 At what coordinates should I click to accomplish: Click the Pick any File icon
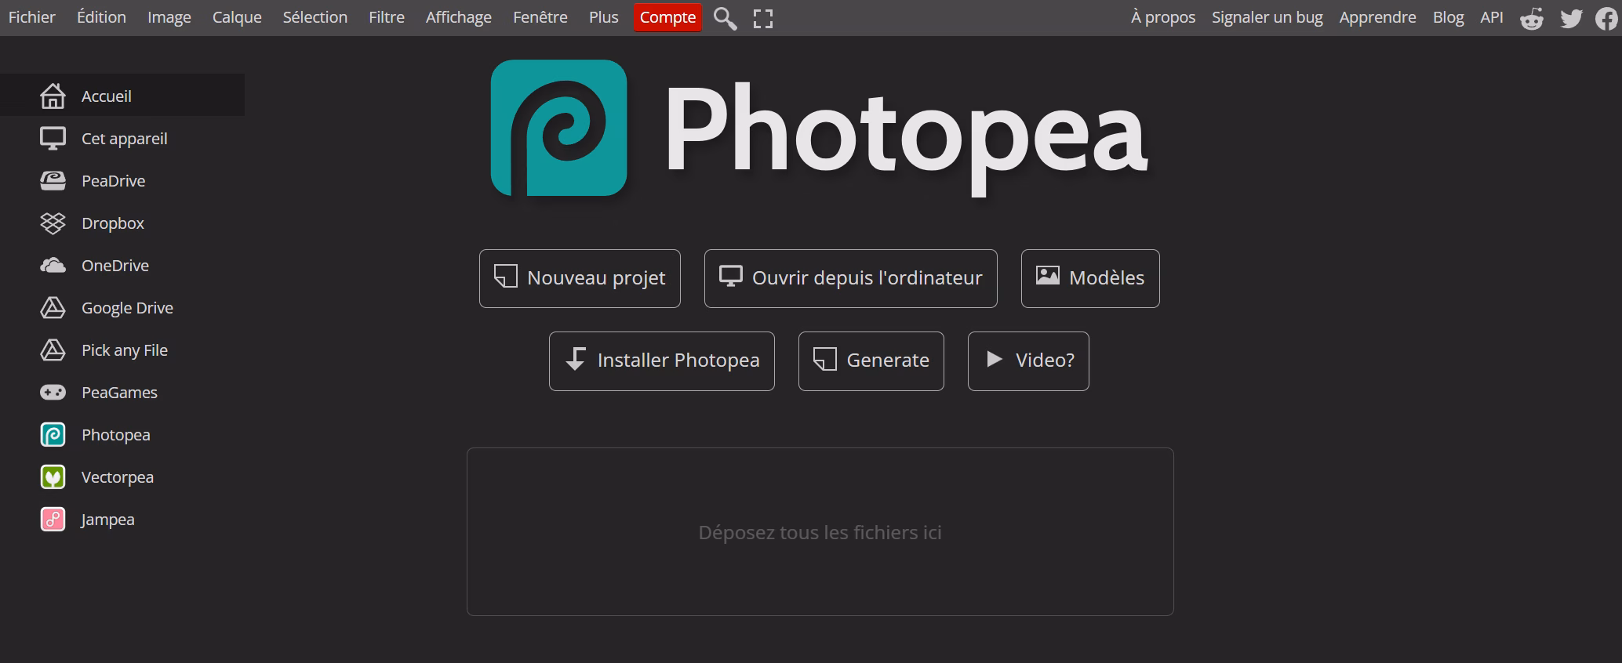[x=53, y=350]
